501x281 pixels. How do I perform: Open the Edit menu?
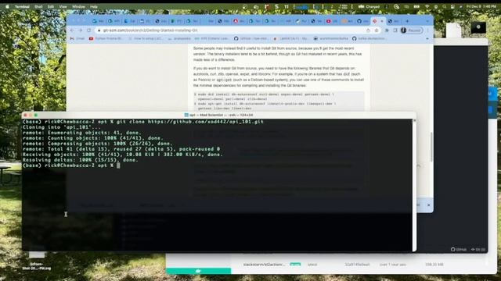point(51,7)
